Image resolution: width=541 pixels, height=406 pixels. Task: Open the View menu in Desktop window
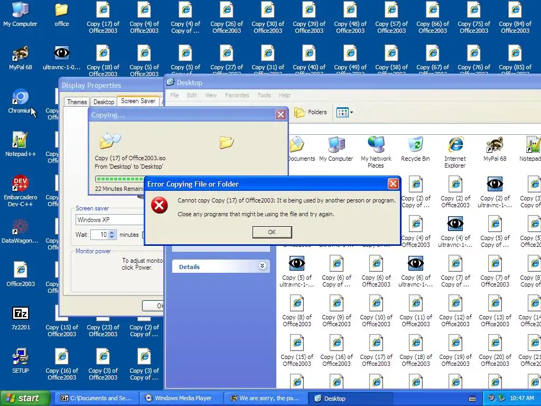tap(211, 95)
